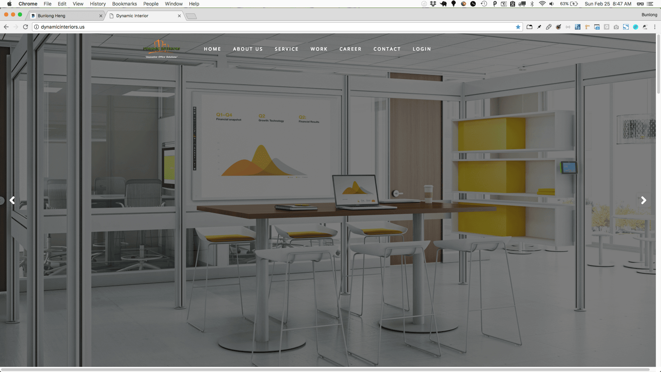Open the CONTACT page link
Screen dimensions: 661x372
[387, 49]
